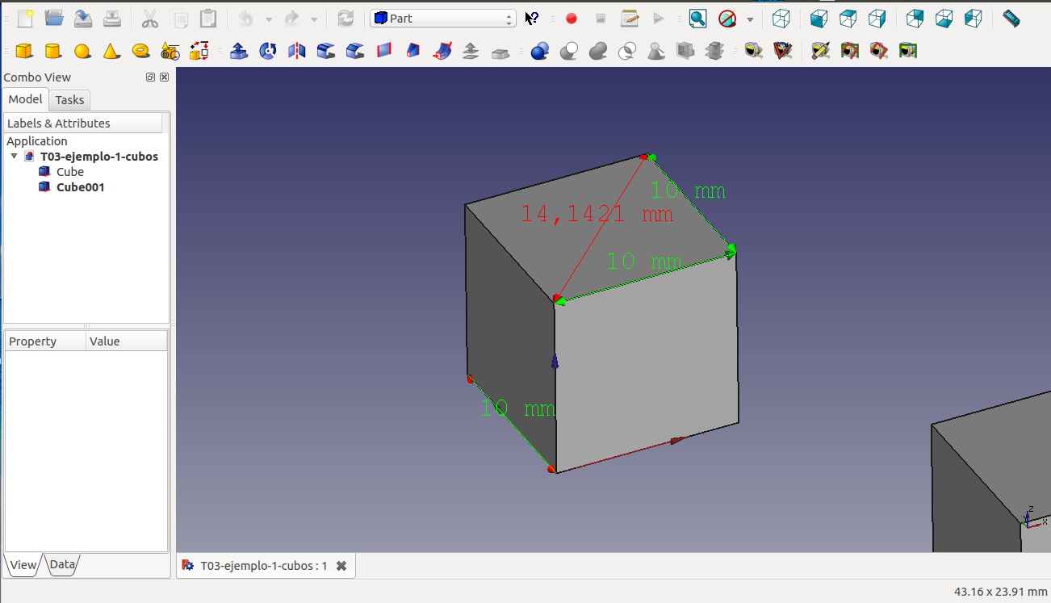The width and height of the screenshot is (1051, 603).
Task: Select the Extrude tool
Action: point(239,52)
